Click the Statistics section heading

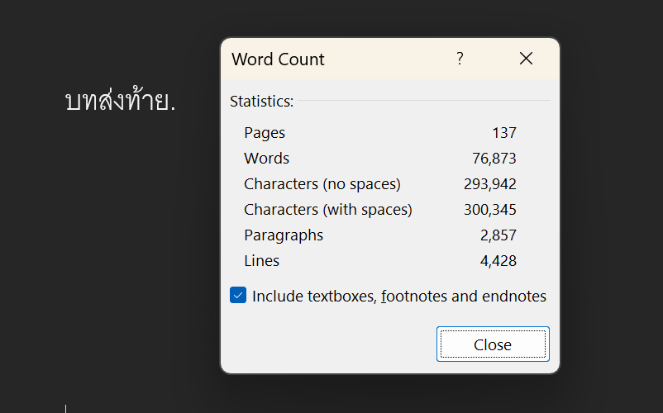[261, 102]
